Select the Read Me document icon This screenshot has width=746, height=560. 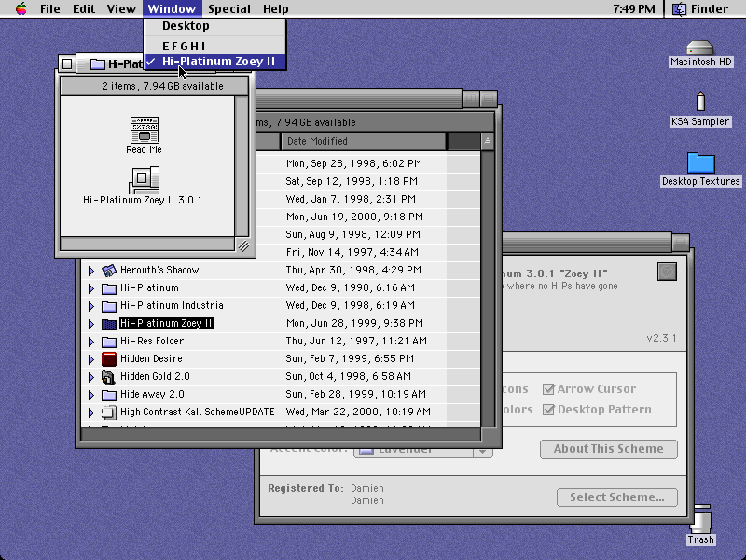coord(145,130)
